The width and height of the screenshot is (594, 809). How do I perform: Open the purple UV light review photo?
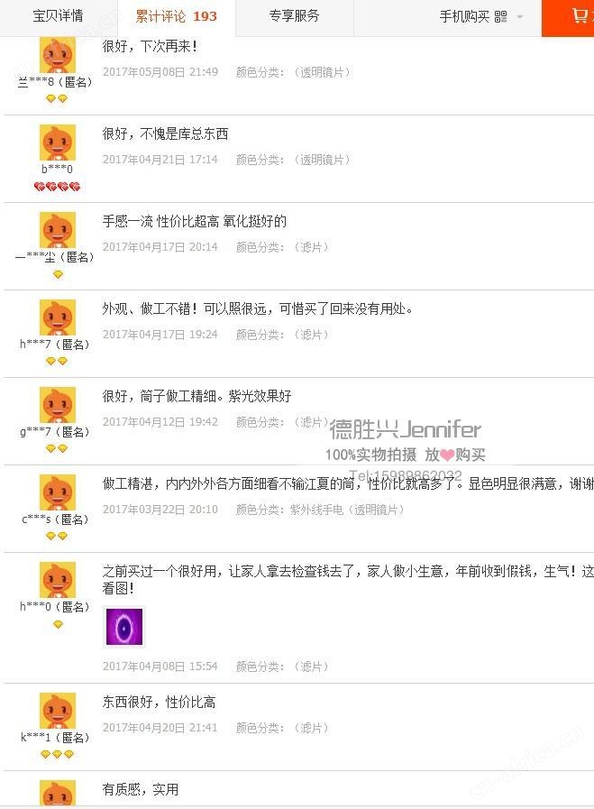tap(124, 626)
